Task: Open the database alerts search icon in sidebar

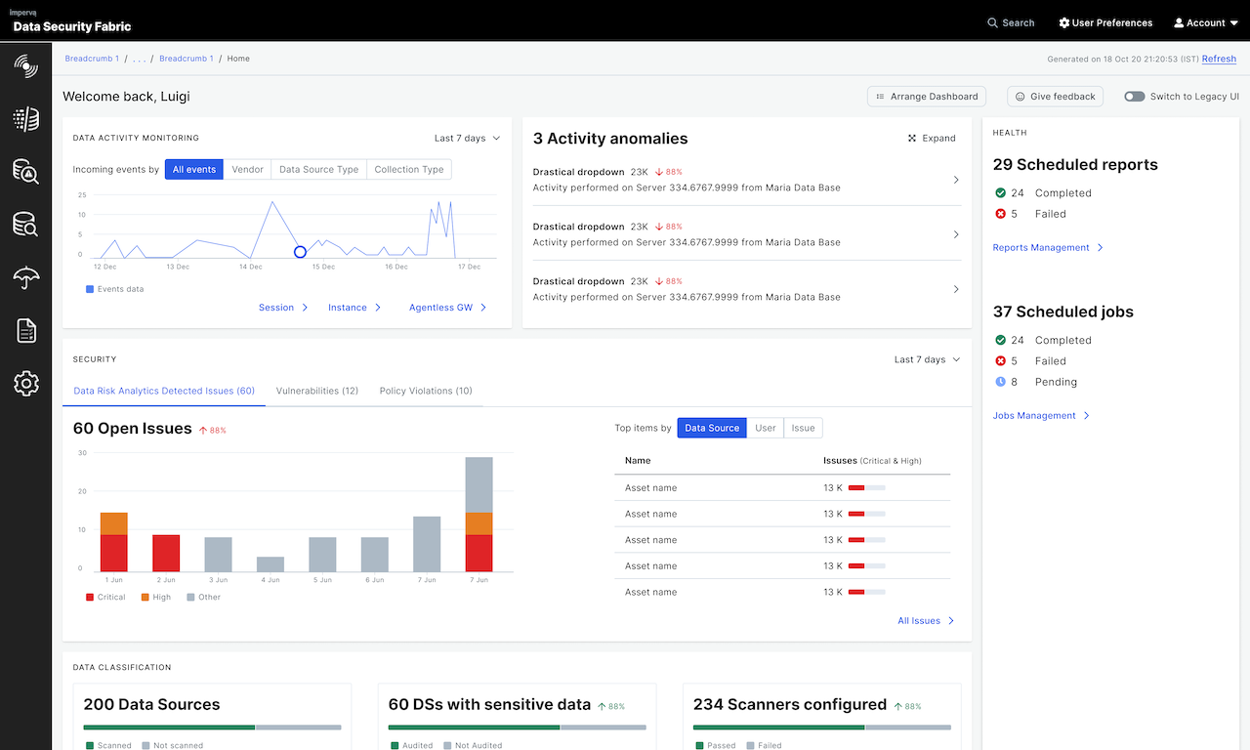Action: point(25,172)
